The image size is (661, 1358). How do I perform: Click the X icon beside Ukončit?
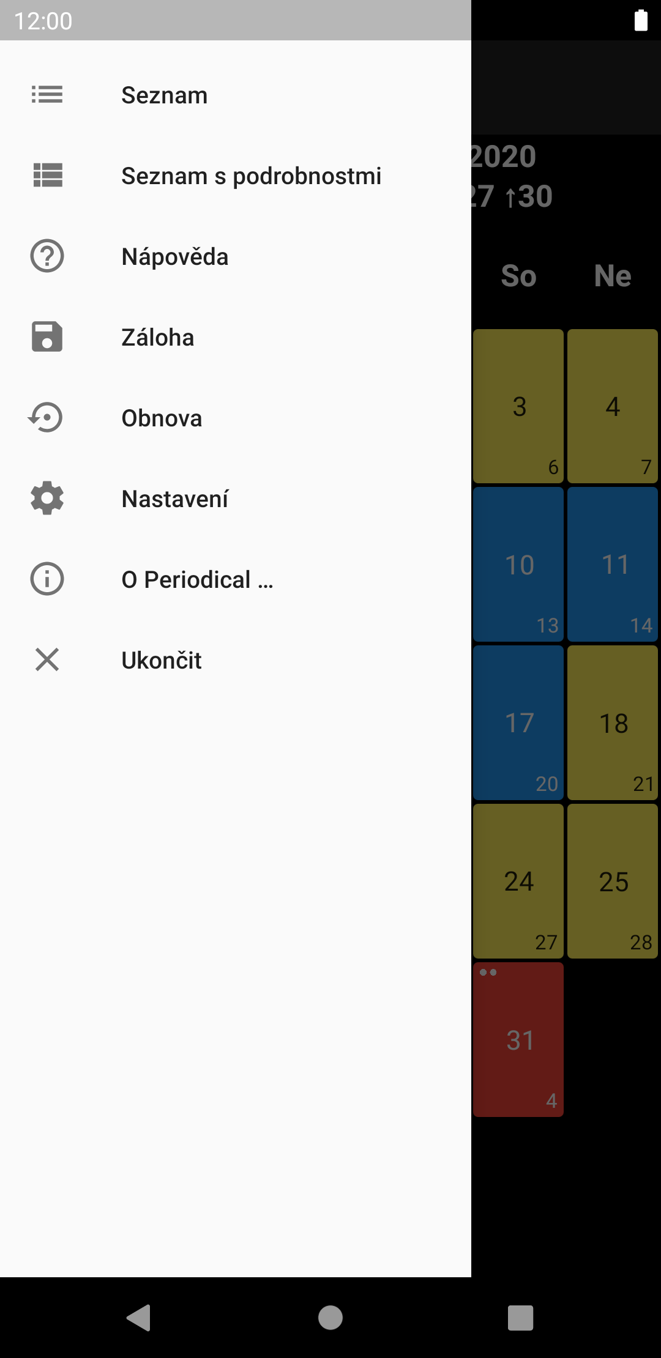coord(47,660)
